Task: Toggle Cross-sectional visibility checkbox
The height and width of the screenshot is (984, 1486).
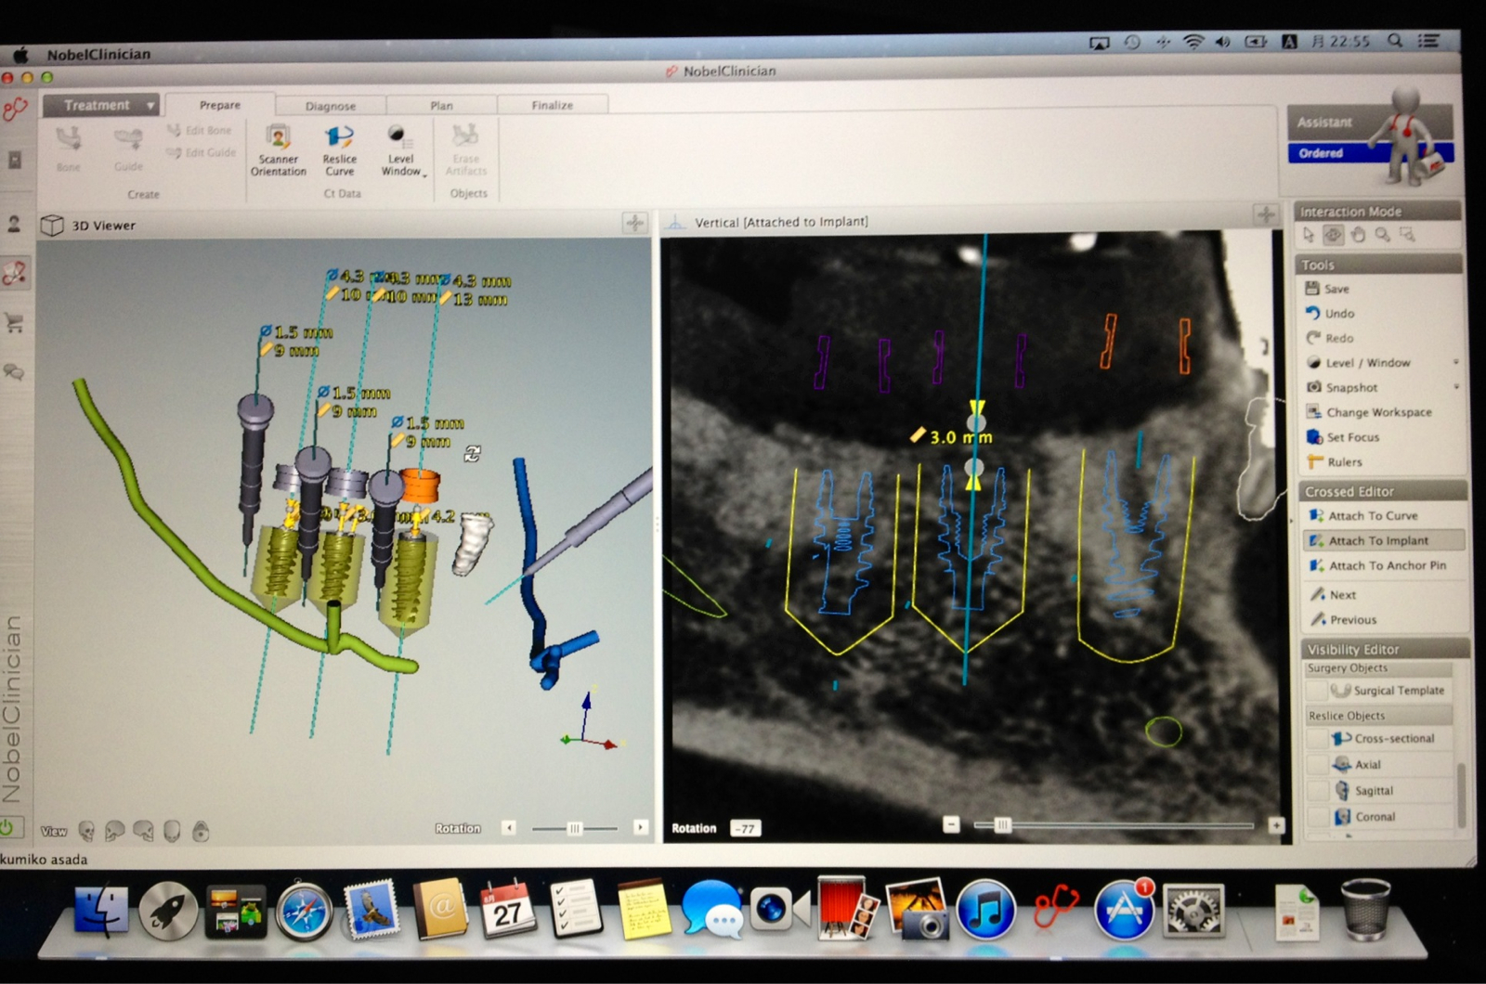Action: pos(1316,739)
